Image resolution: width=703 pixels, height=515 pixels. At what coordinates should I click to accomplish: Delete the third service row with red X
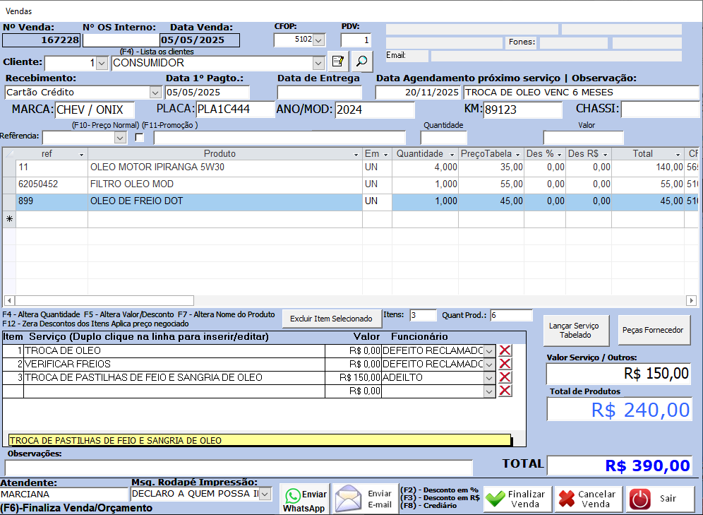(505, 377)
